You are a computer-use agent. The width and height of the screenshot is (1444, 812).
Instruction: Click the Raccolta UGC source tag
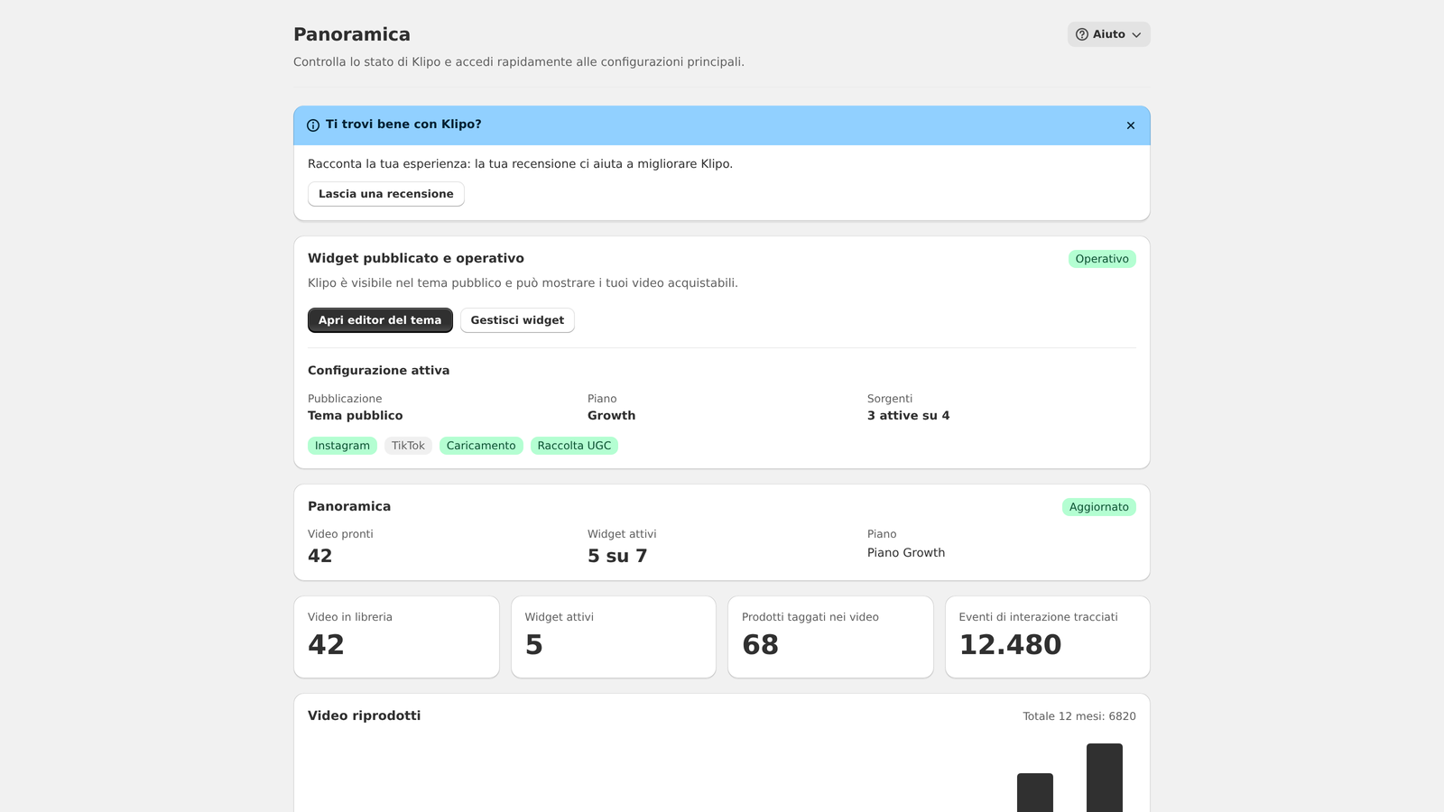(574, 446)
